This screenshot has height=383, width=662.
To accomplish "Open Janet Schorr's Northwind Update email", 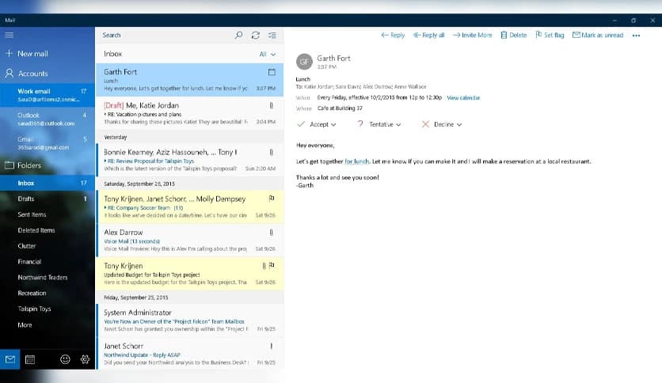I will 190,354.
